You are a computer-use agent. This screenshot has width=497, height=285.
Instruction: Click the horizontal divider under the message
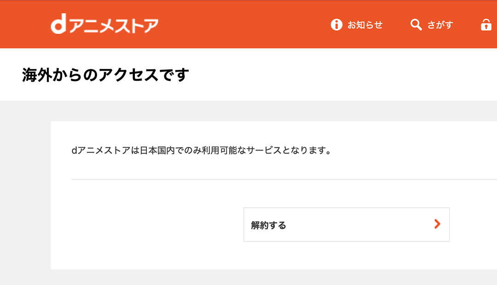point(276,179)
